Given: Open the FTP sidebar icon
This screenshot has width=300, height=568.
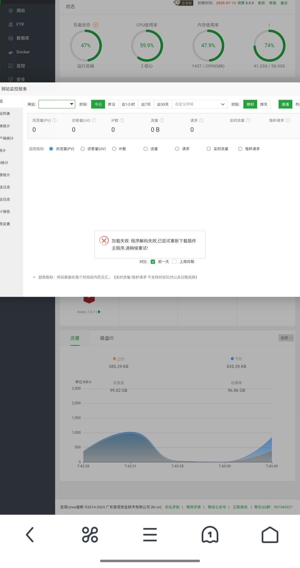Looking at the screenshot, I should (x=11, y=24).
